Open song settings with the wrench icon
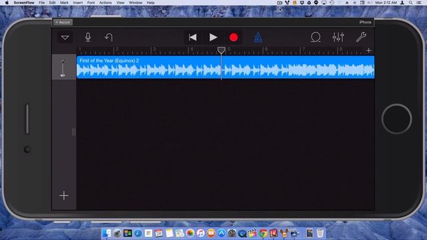The image size is (427, 240). tap(361, 37)
